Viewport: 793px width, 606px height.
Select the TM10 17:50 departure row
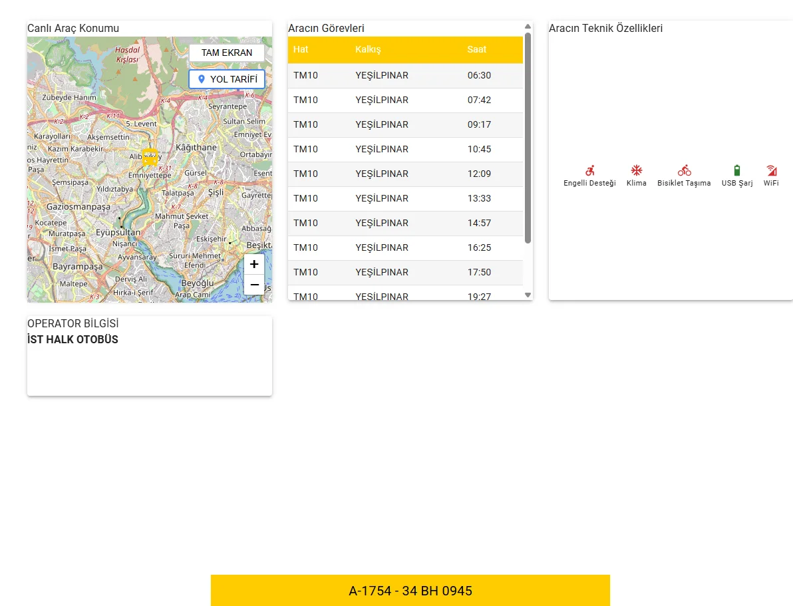tap(405, 273)
